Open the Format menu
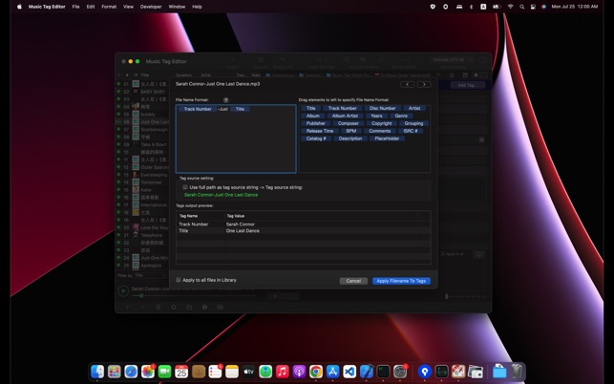Screen dimensions: 614x384 (x=109, y=7)
